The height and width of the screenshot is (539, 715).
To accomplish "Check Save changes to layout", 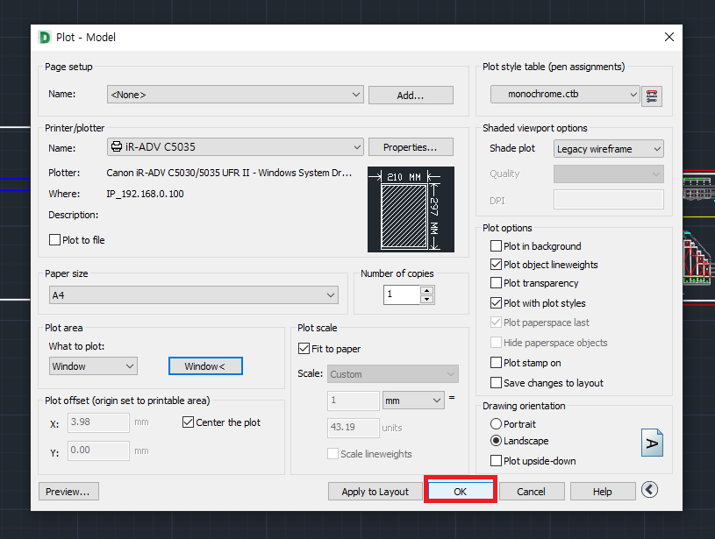I will click(496, 383).
